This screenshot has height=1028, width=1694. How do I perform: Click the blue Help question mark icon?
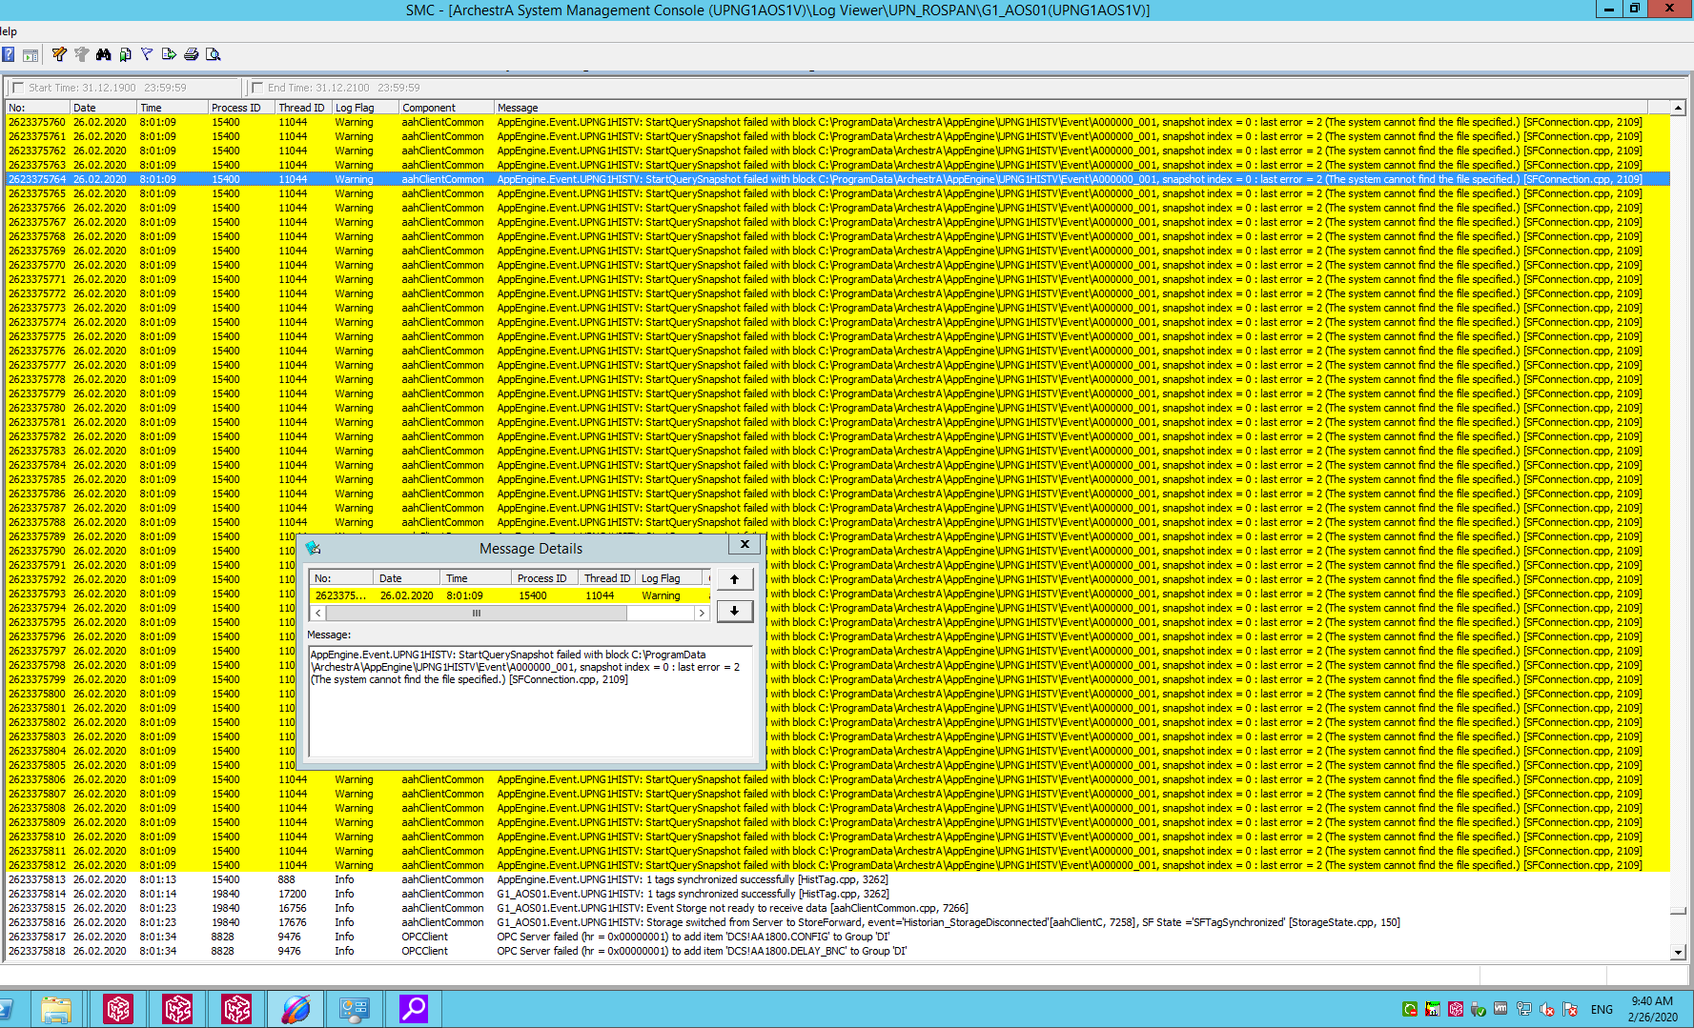[9, 54]
